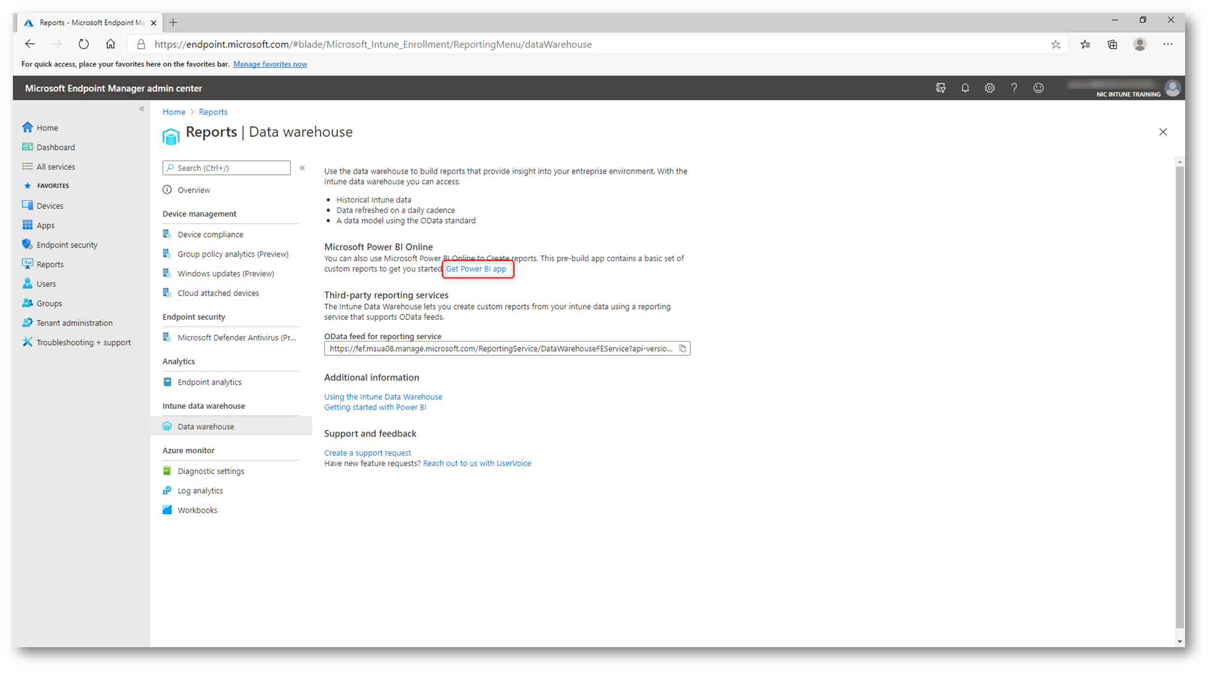The width and height of the screenshot is (1211, 673).
Task: Open browser settings and more menu
Action: click(x=1168, y=44)
